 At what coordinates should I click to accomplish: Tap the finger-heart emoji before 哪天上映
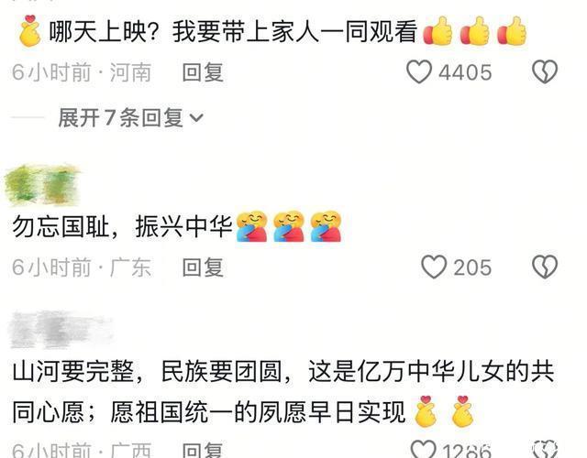(30, 30)
